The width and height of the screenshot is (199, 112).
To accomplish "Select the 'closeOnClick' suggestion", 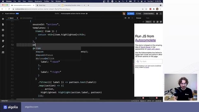I will pos(58,58).
